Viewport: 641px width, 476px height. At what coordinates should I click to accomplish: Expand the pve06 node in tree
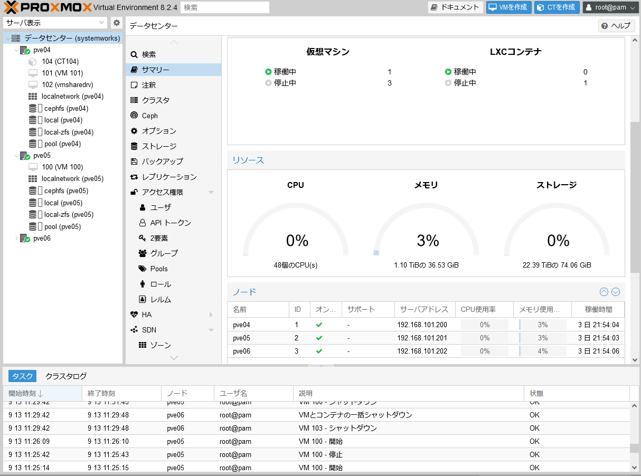coord(16,239)
